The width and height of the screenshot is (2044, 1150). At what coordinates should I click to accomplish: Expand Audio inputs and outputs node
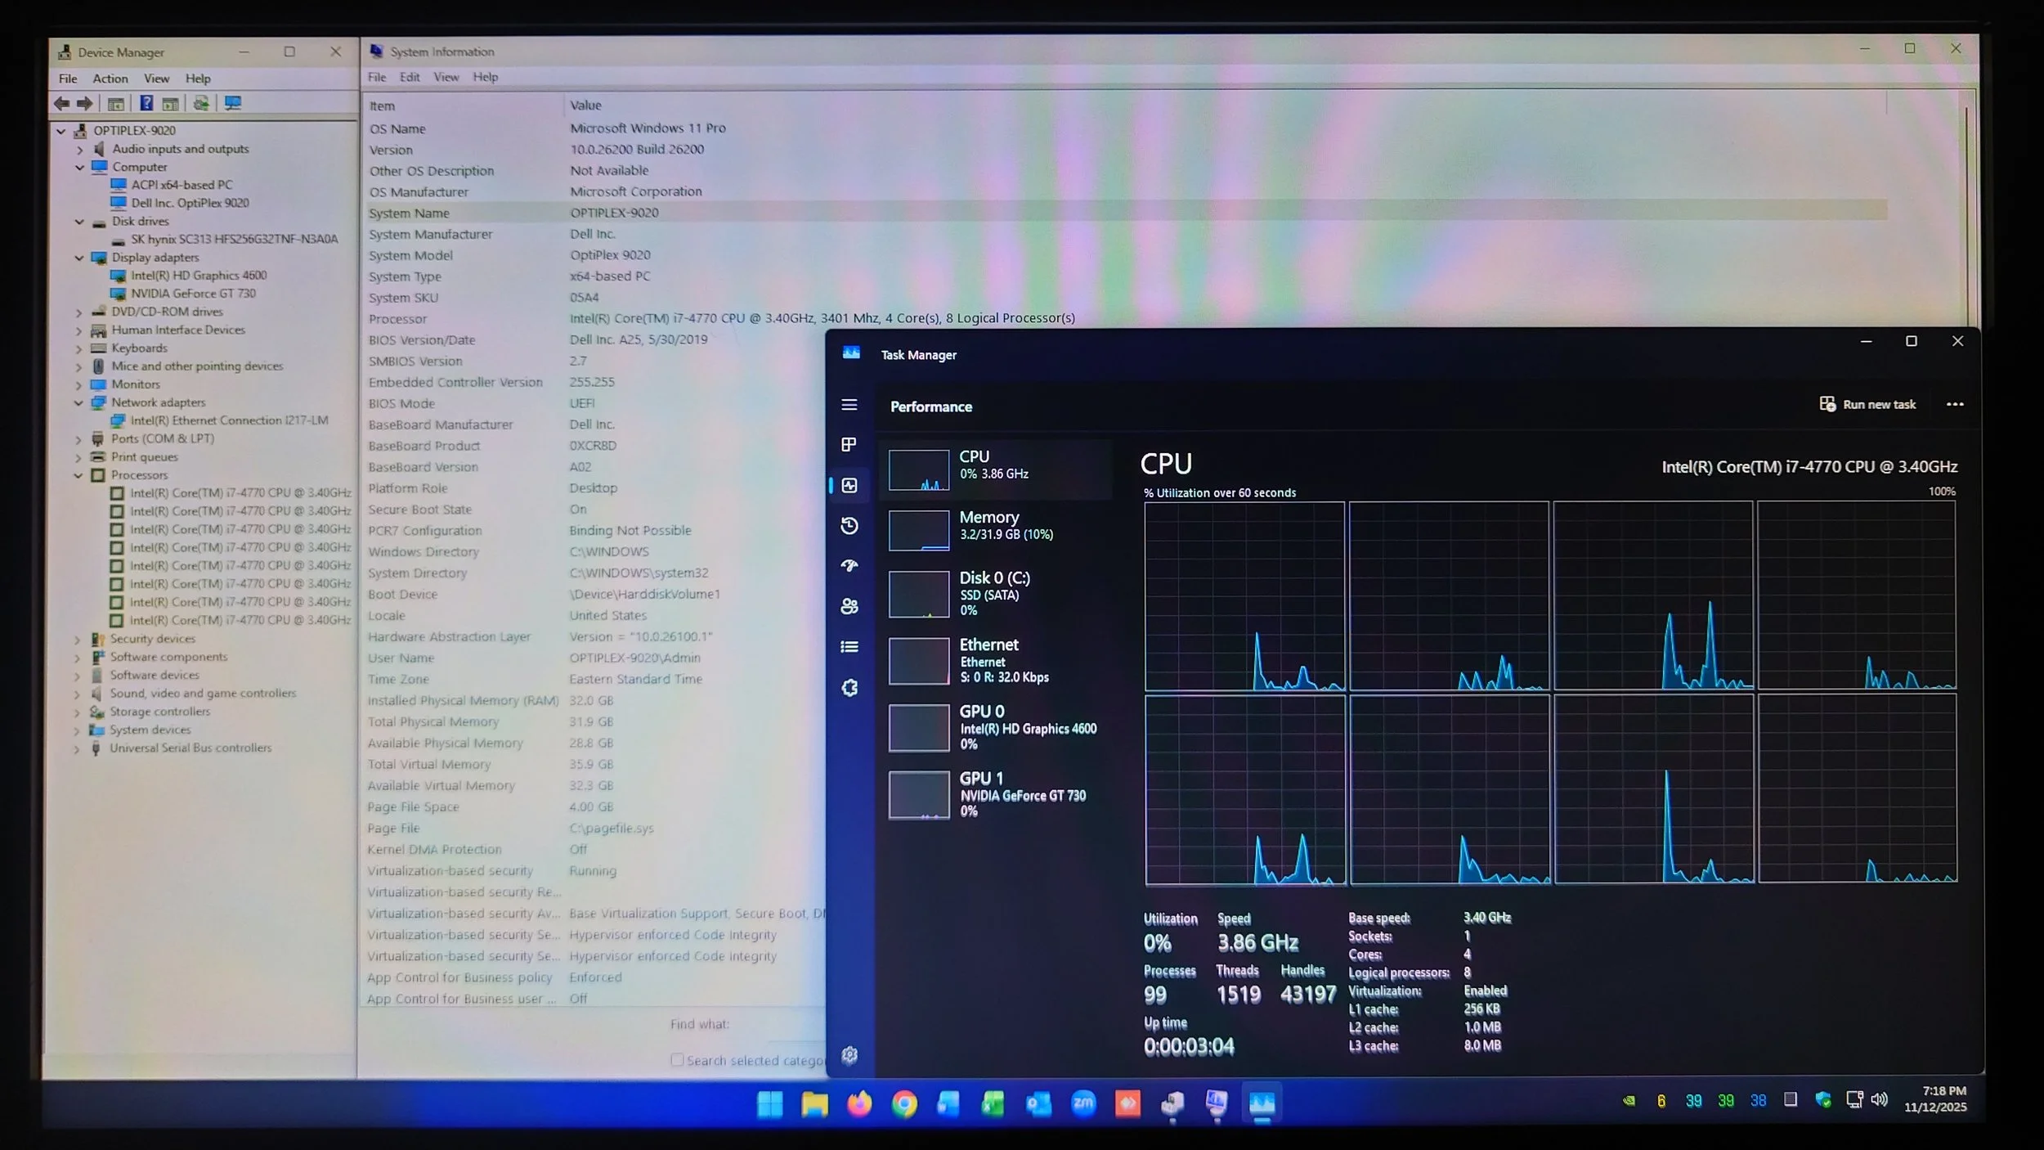coord(79,150)
